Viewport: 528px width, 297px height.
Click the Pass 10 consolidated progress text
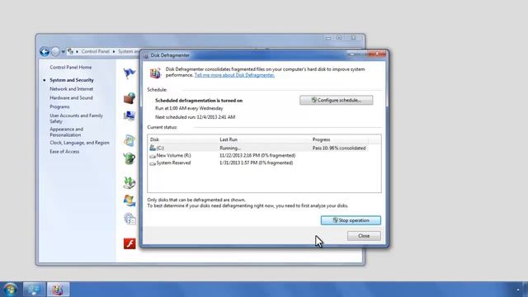point(339,148)
